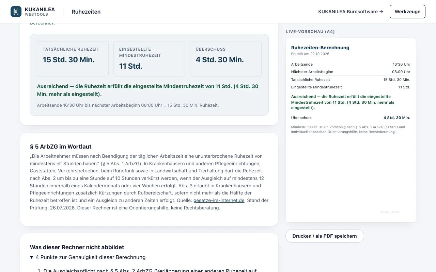The width and height of the screenshot is (436, 272).
Task: Click the Ruhezeiten-Berechnung preview heading
Action: click(320, 48)
